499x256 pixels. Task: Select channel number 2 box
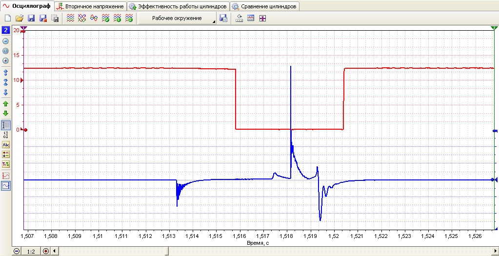pos(6,31)
